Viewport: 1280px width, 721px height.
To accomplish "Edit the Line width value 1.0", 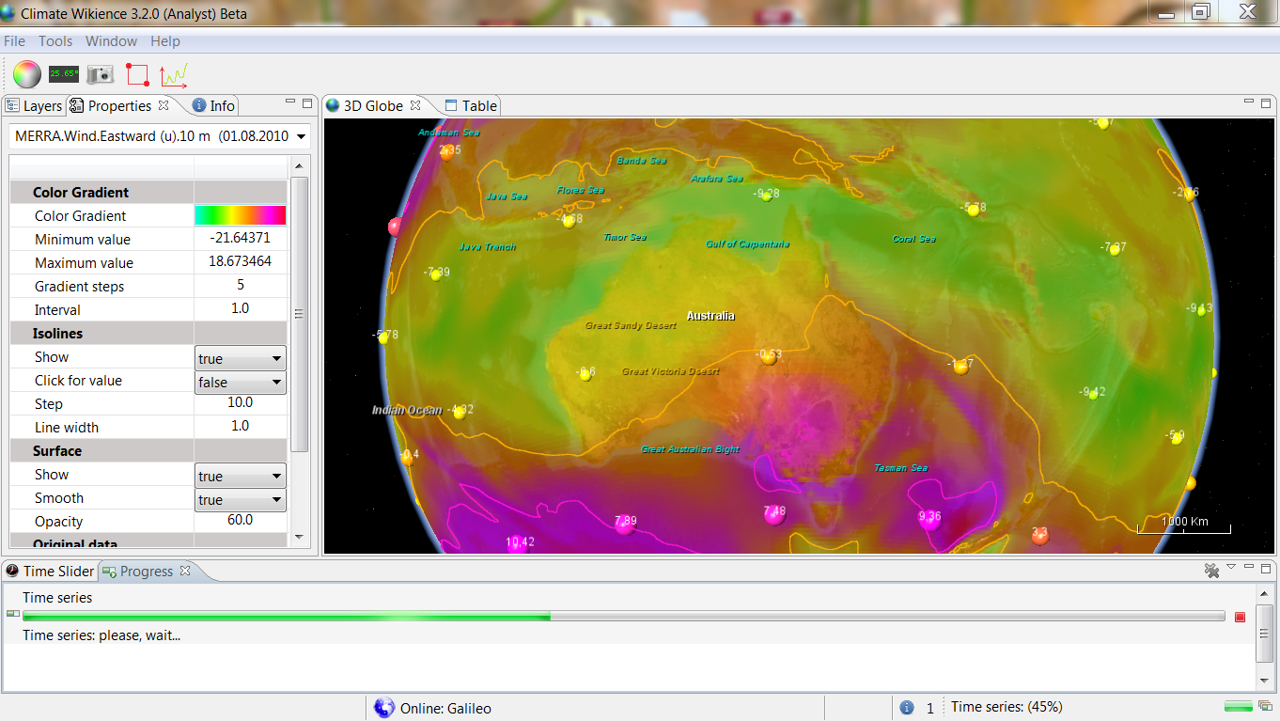I will (x=241, y=427).
